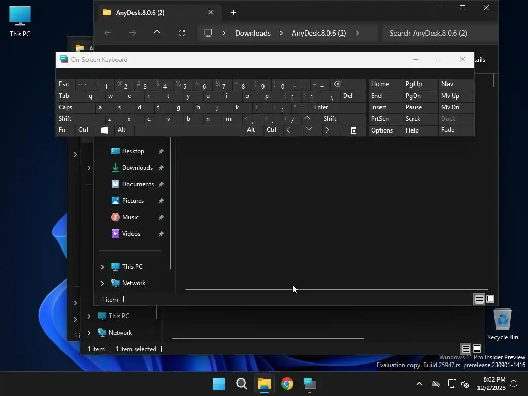Open the Windows Start menu
This screenshot has width=528, height=396.
219,384
